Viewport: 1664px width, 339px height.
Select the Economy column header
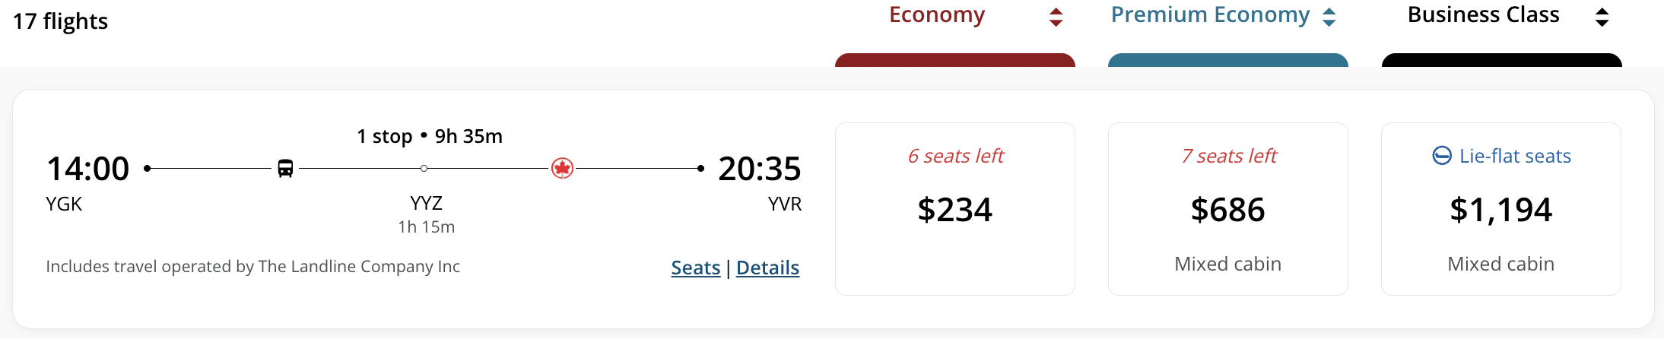tap(937, 15)
